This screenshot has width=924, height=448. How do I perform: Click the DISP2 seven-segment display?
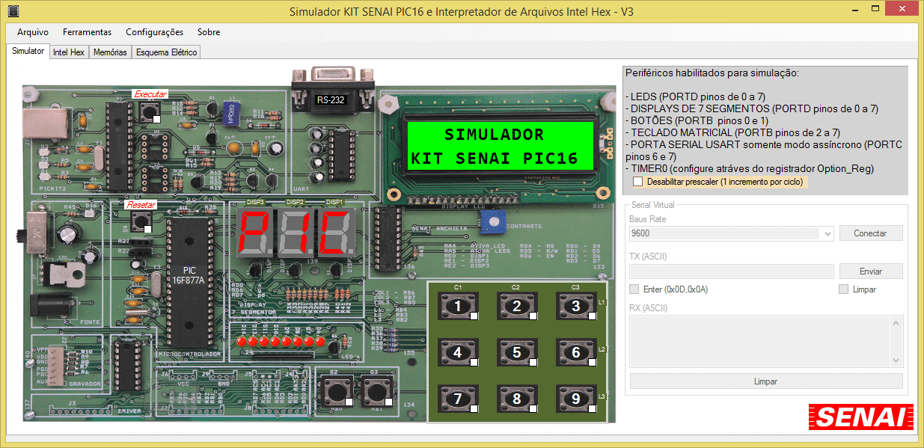tap(294, 232)
